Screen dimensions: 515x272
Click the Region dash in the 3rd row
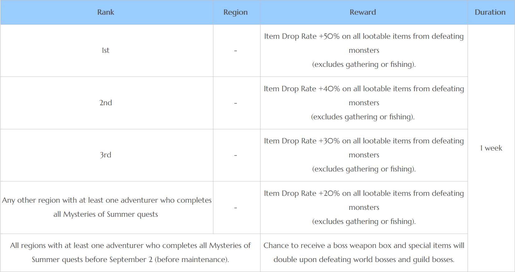point(236,155)
